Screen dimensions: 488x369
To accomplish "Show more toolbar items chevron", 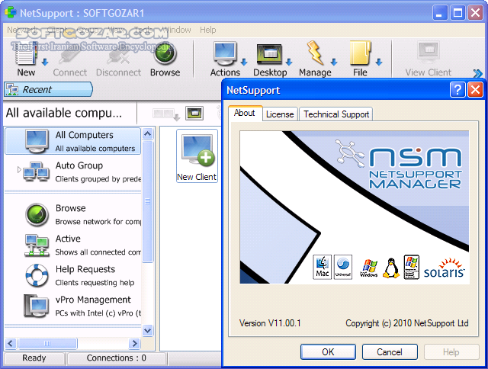I will pyautogui.click(x=478, y=74).
